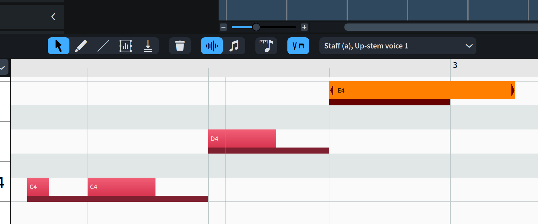Click the bar 3 marker in ruler
Image resolution: width=538 pixels, height=224 pixels.
[x=455, y=65]
